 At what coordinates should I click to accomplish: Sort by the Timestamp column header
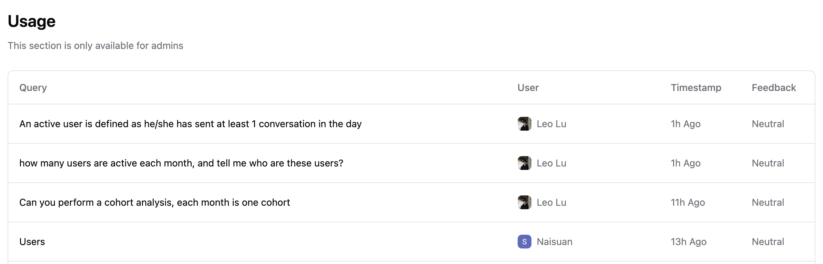(696, 88)
